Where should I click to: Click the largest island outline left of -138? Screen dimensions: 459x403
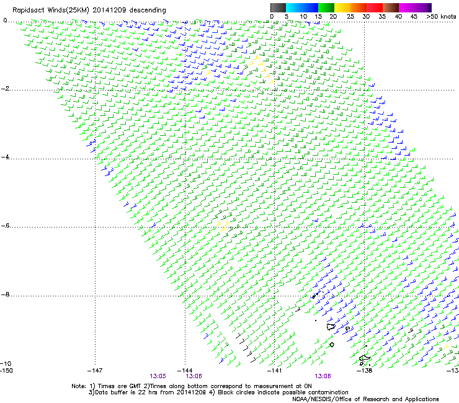(331, 327)
